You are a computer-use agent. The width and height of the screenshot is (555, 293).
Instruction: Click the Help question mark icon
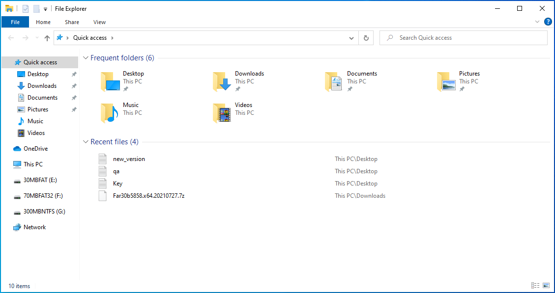(548, 22)
